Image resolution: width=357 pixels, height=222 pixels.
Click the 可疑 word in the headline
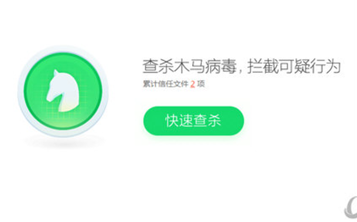click(294, 66)
